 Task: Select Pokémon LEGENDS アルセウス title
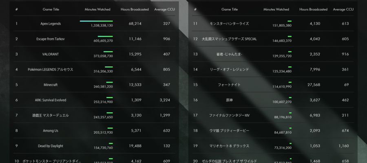pos(51,69)
